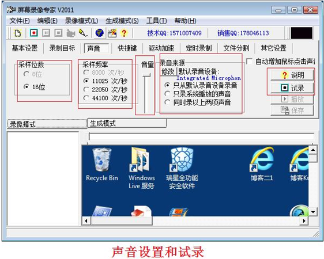Switch to the 录制目标 tab
The image size is (324, 259).
click(x=62, y=48)
